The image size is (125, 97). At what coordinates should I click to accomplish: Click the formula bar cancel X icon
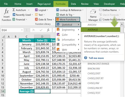(33, 30)
